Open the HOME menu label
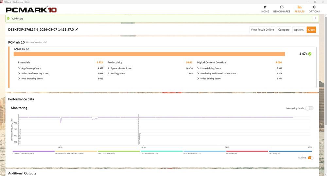Screen dimensions: 327x176 point(265,12)
